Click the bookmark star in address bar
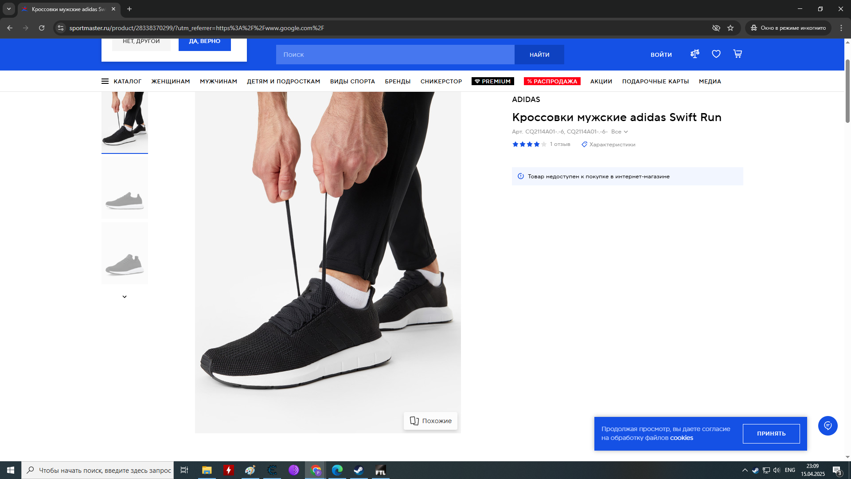 (730, 28)
